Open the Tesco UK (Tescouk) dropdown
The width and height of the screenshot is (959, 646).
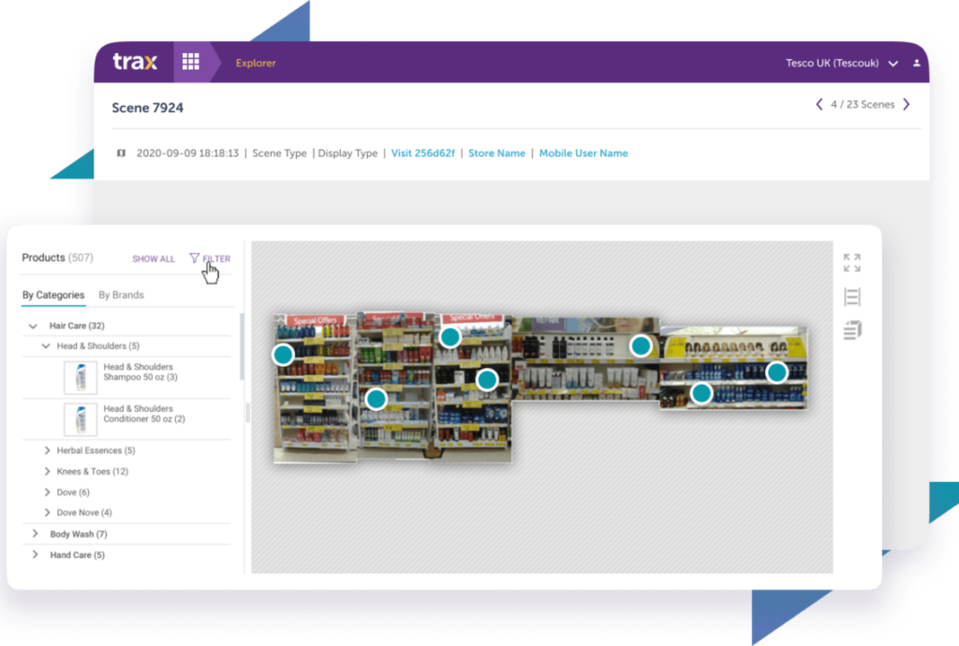point(895,62)
